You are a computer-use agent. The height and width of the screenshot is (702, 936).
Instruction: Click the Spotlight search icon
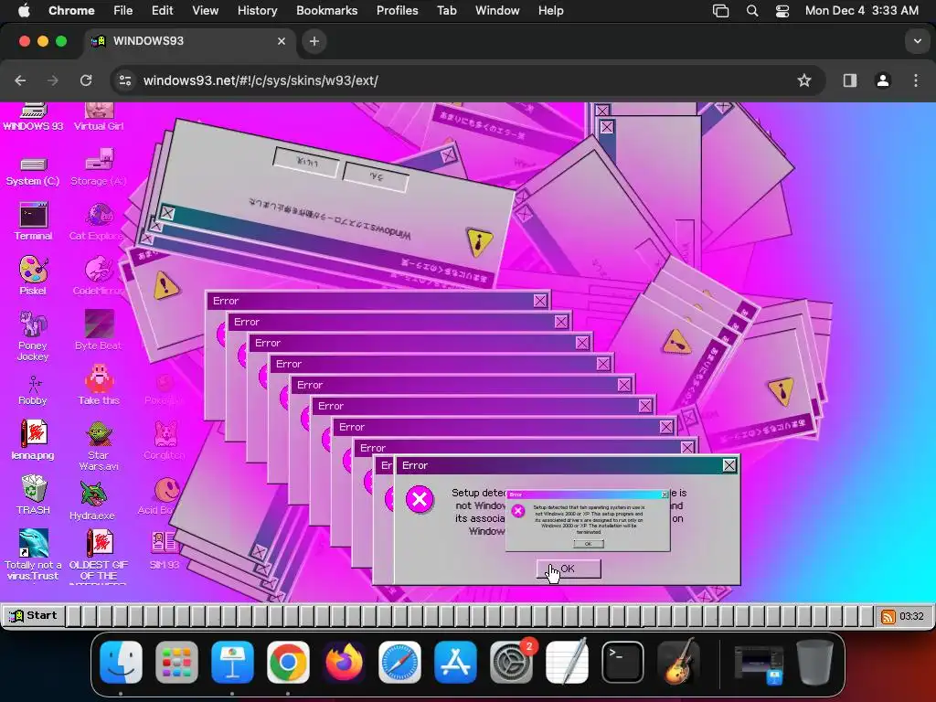coord(752,11)
